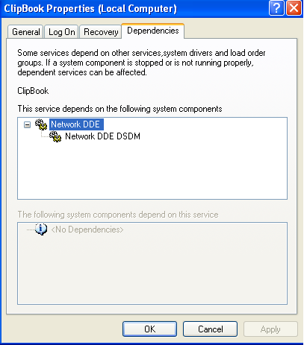Select the Network DDE DSDM item
Viewport: 304px width, 345px height.
click(x=102, y=136)
